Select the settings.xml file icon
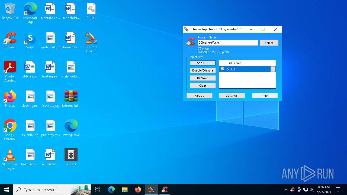The height and width of the screenshot is (195, 347). tap(71, 128)
